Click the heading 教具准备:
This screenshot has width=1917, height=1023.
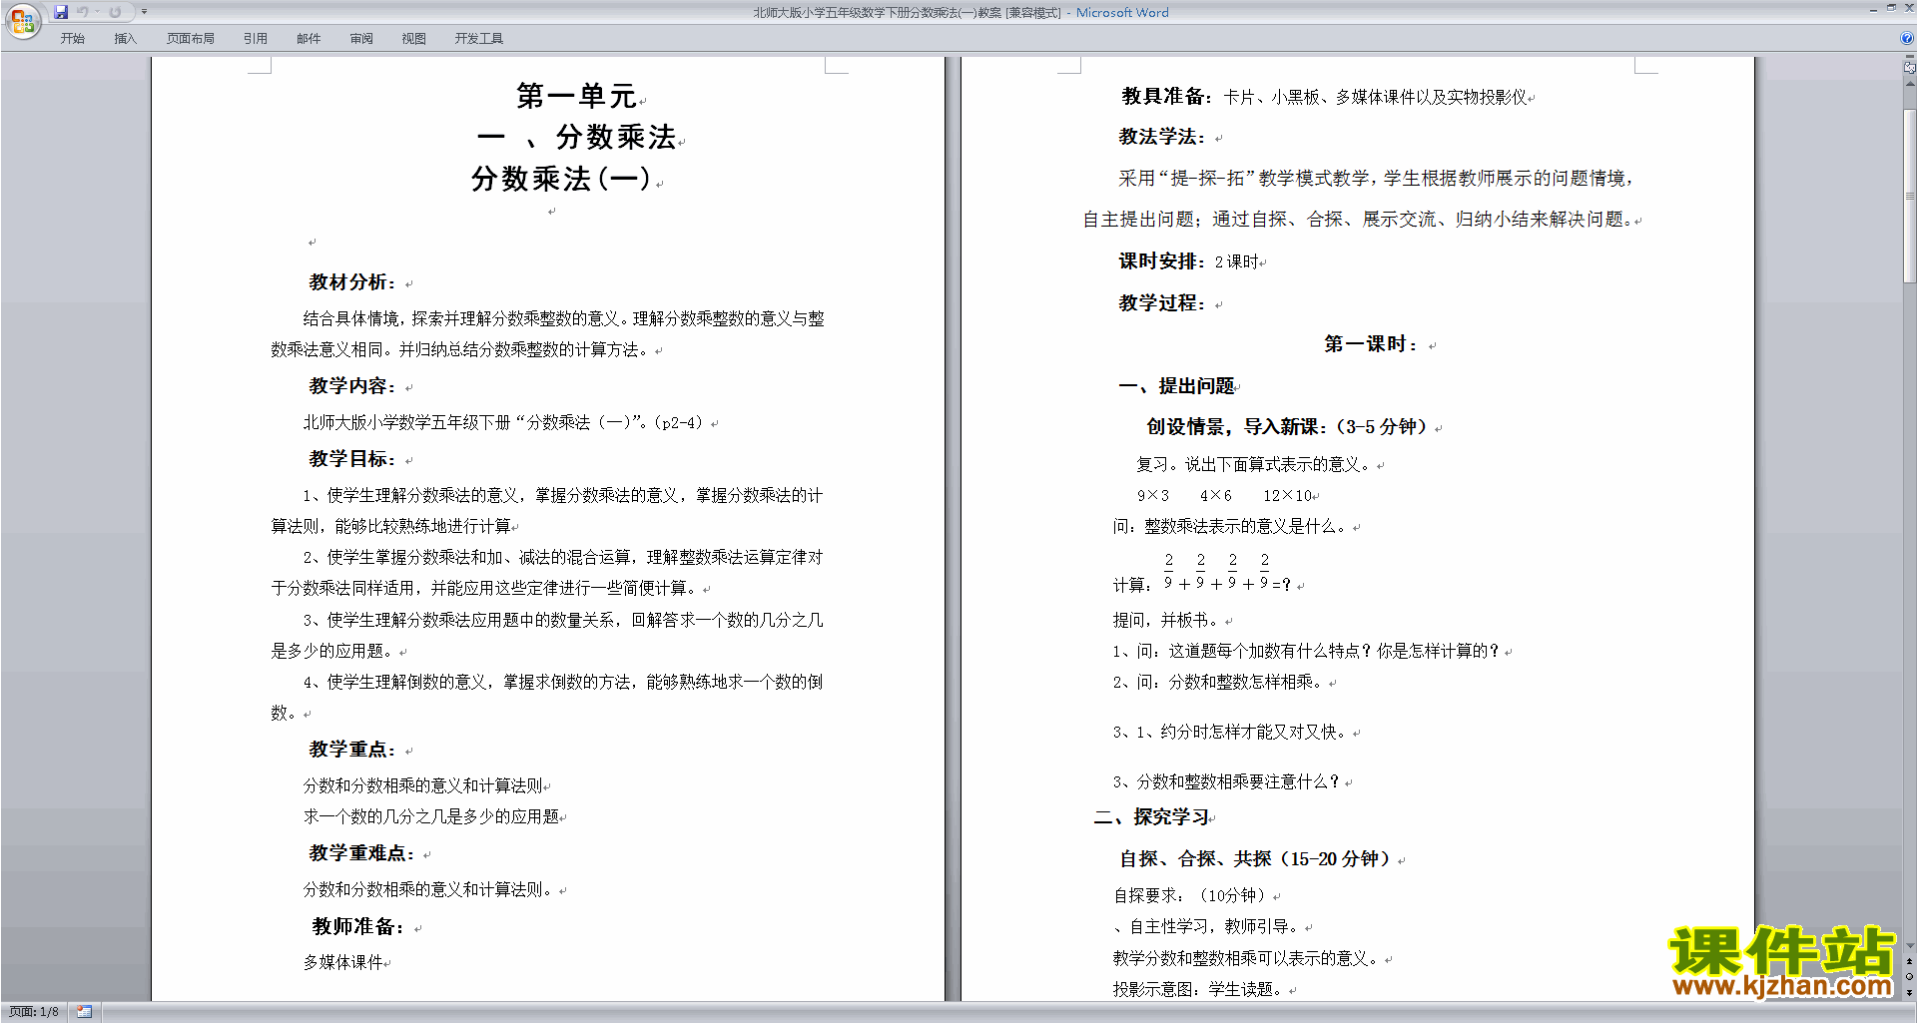point(1167,96)
